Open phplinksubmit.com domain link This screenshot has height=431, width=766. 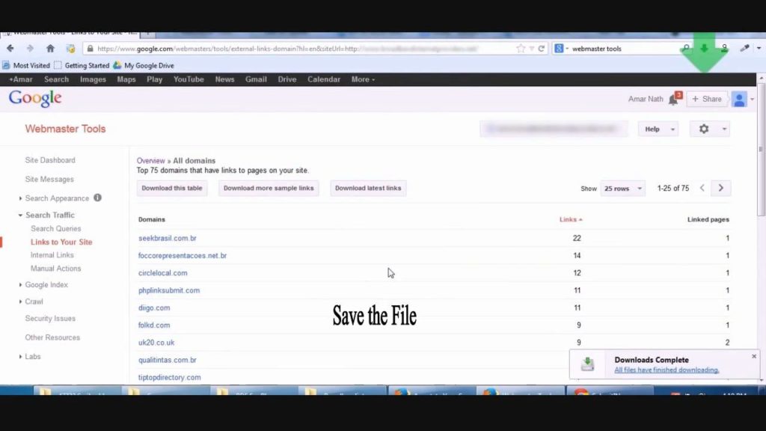click(x=169, y=290)
